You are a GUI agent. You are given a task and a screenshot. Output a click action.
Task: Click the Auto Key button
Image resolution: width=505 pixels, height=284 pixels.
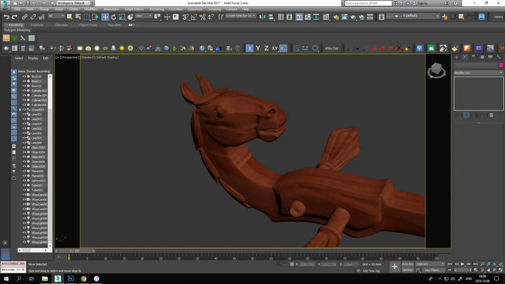(408, 264)
